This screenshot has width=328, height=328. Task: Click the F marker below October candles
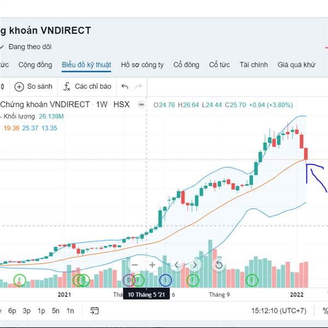coord(252,280)
